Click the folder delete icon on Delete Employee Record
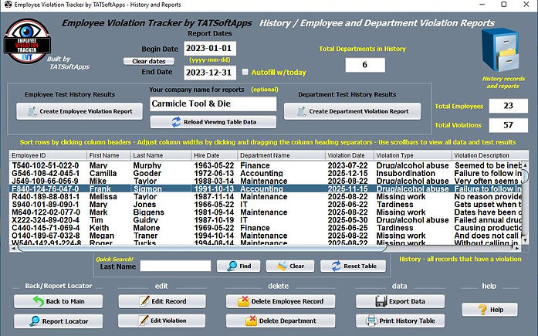This screenshot has width=538, height=336. point(243,301)
